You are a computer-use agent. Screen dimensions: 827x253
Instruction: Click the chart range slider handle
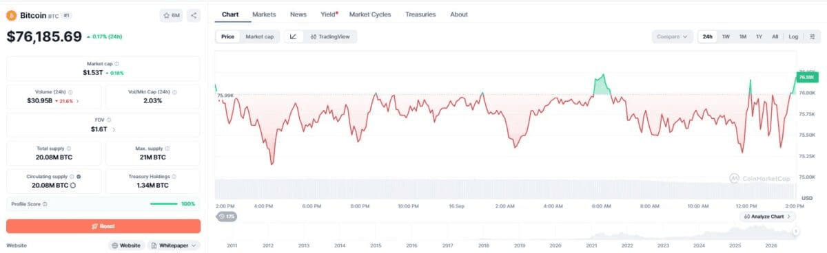[795, 232]
